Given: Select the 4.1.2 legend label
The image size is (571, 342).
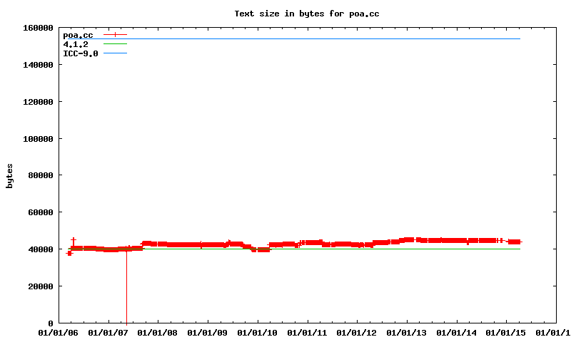Looking at the screenshot, I should 75,44.
